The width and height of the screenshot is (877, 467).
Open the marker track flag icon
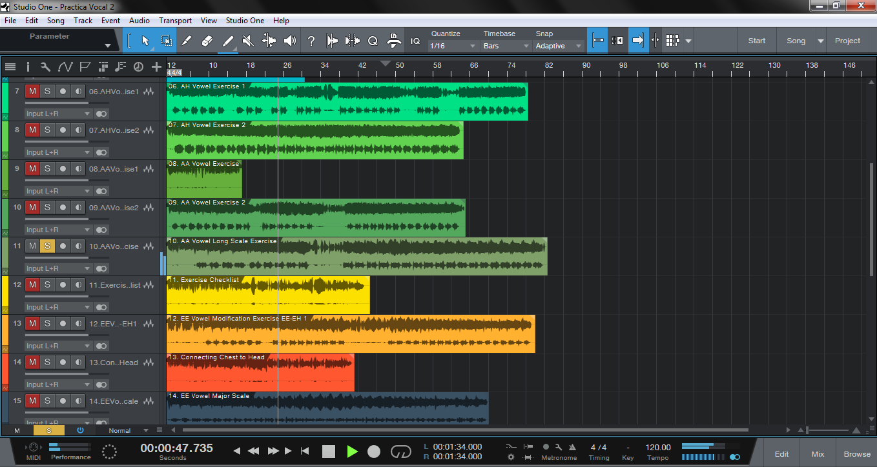click(85, 66)
